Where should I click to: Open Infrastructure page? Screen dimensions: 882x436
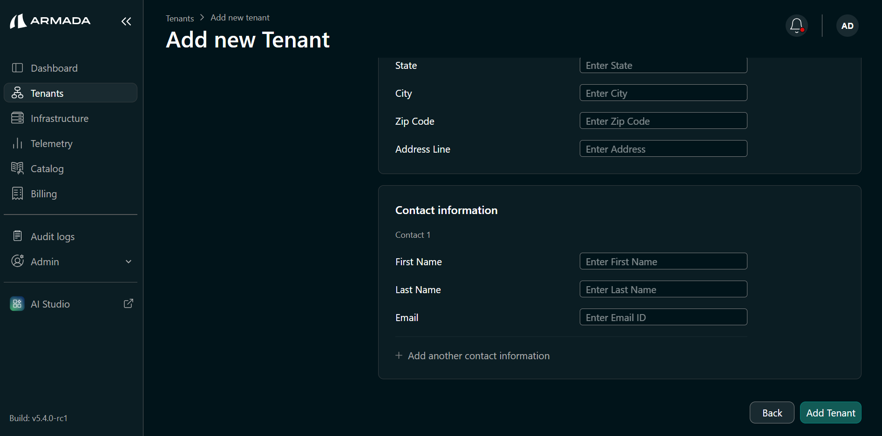[x=70, y=118]
